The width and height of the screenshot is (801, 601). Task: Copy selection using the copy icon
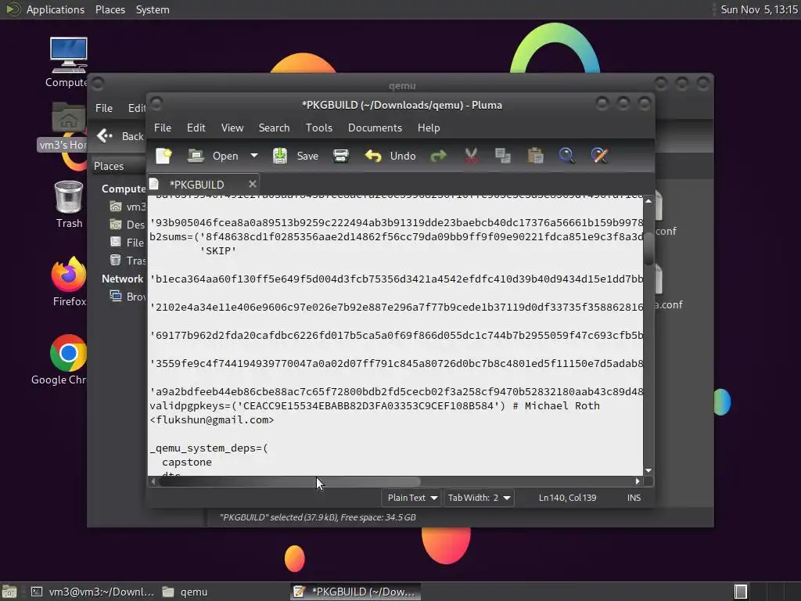click(x=503, y=156)
